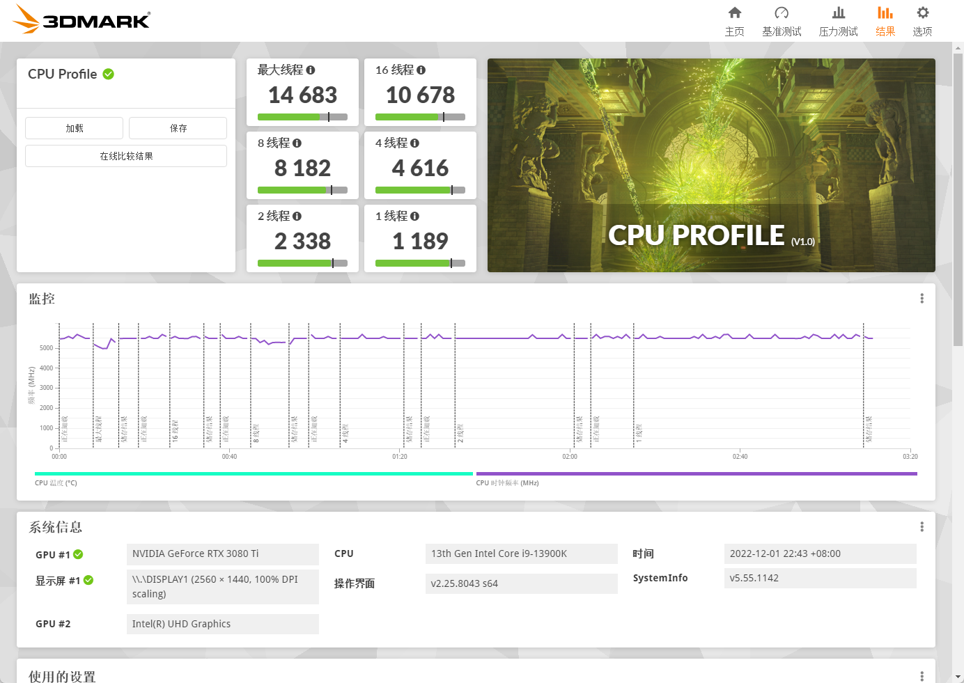The width and height of the screenshot is (964, 683).
Task: Click the CPU PROFILE banner image
Action: [711, 165]
